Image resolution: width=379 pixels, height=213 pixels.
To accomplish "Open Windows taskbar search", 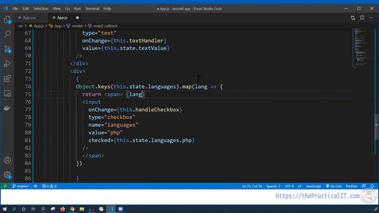I will pyautogui.click(x=14, y=209).
